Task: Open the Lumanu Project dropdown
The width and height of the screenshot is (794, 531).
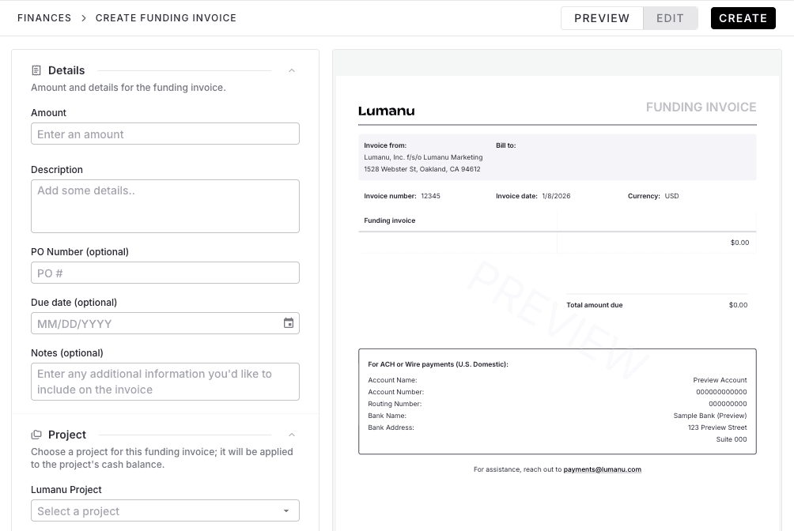Action: 165,510
